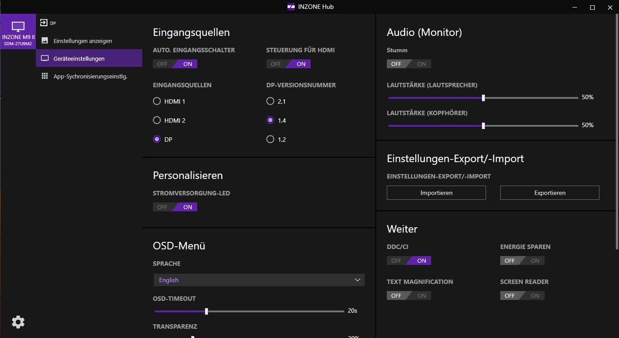This screenshot has width=619, height=338.
Task: Enable the Stumm mute toggle
Action: 409,64
